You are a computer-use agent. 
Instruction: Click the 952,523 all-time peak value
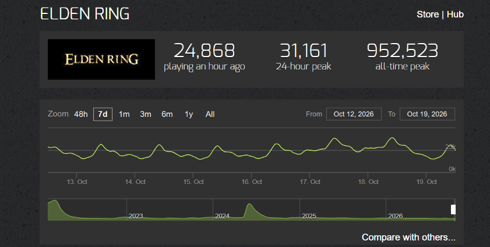pos(403,51)
